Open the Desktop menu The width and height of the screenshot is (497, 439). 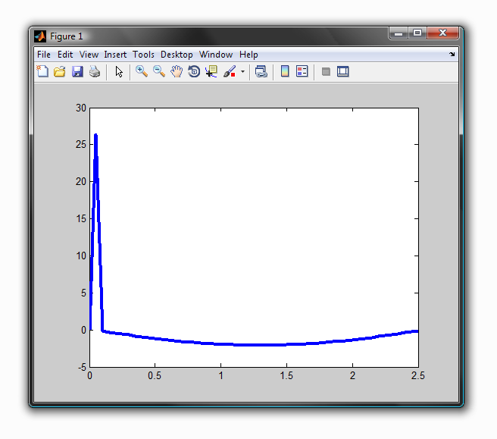pyautogui.click(x=177, y=55)
